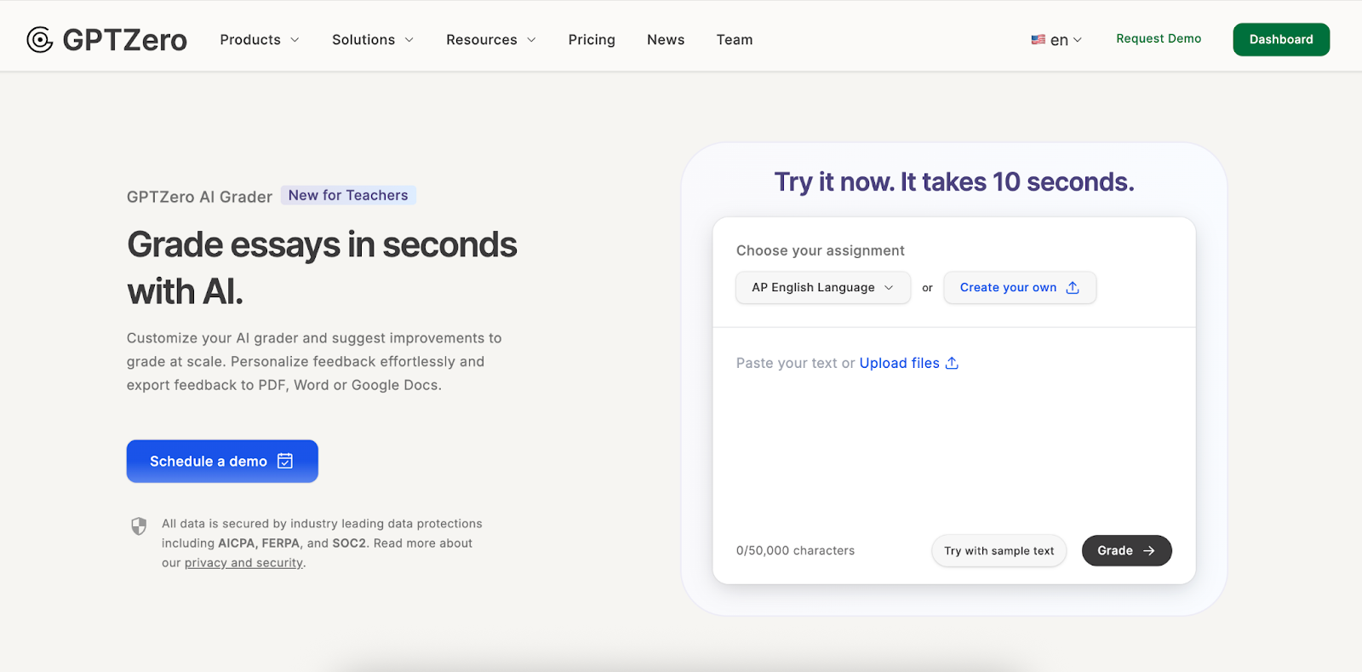
Task: Go to the Pricing page
Action: click(592, 40)
